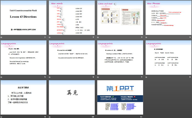Screen dimensions: 192x118
Task: Select slide 6 Language points thumbnail
Action: [x=72, y=58]
